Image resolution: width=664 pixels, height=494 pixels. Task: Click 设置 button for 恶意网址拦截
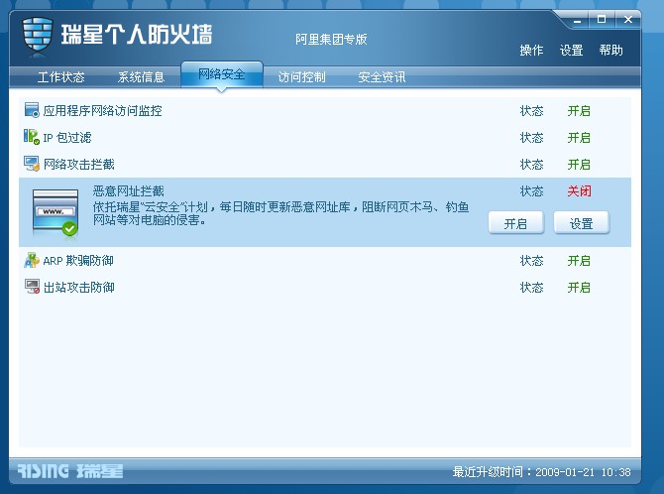(x=582, y=223)
